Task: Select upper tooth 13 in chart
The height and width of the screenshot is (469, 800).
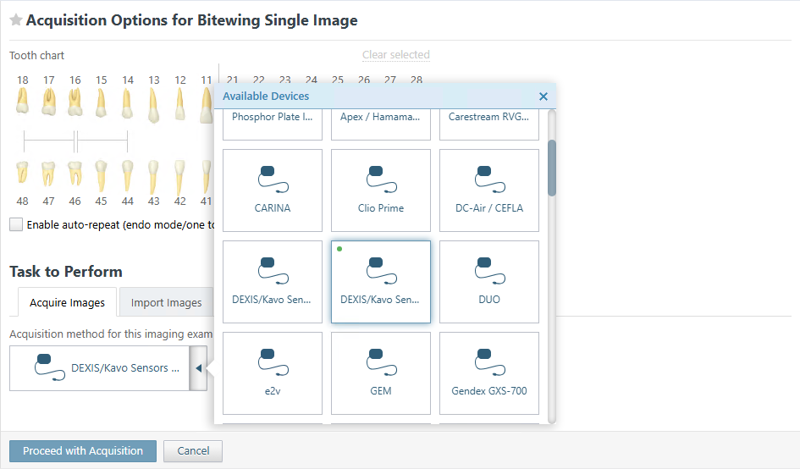Action: [153, 105]
